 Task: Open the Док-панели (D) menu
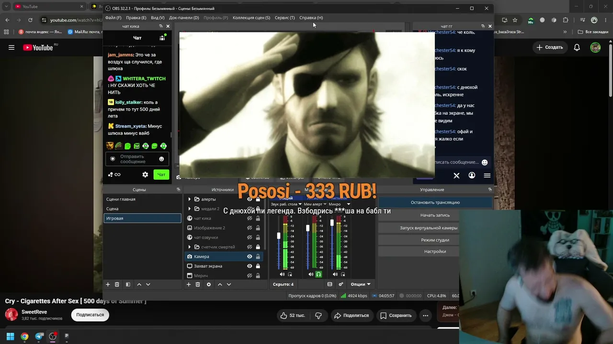[x=184, y=18]
